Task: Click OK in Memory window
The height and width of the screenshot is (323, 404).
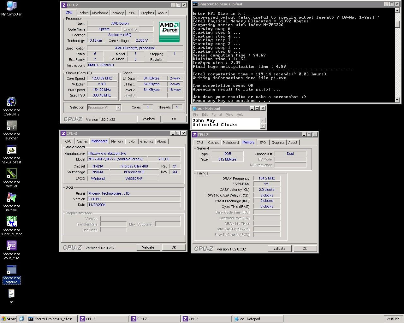Action: 305,249
